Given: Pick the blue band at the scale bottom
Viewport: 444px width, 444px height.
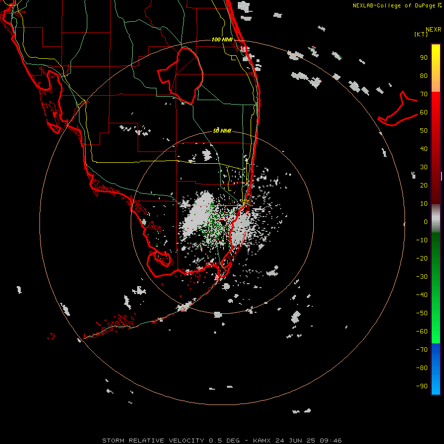Looking at the screenshot, I should coord(436,369).
